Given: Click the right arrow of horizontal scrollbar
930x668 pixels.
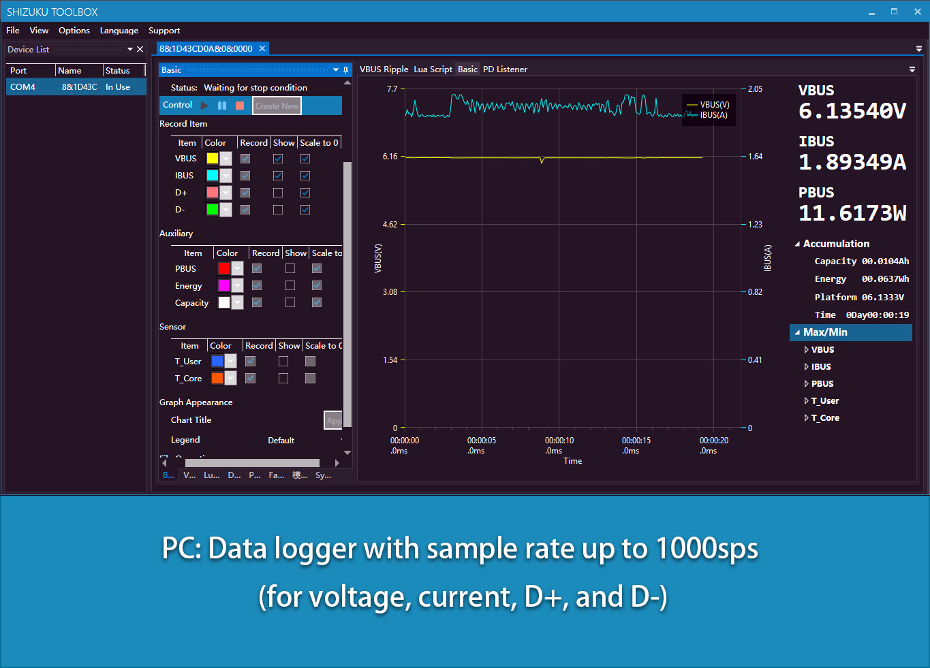Looking at the screenshot, I should click(337, 463).
